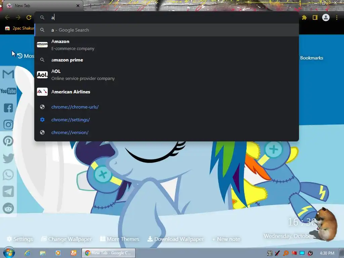Screen dimensions: 344x258
Task: Click the Aol. logo suggestion icon
Action: coord(42,75)
